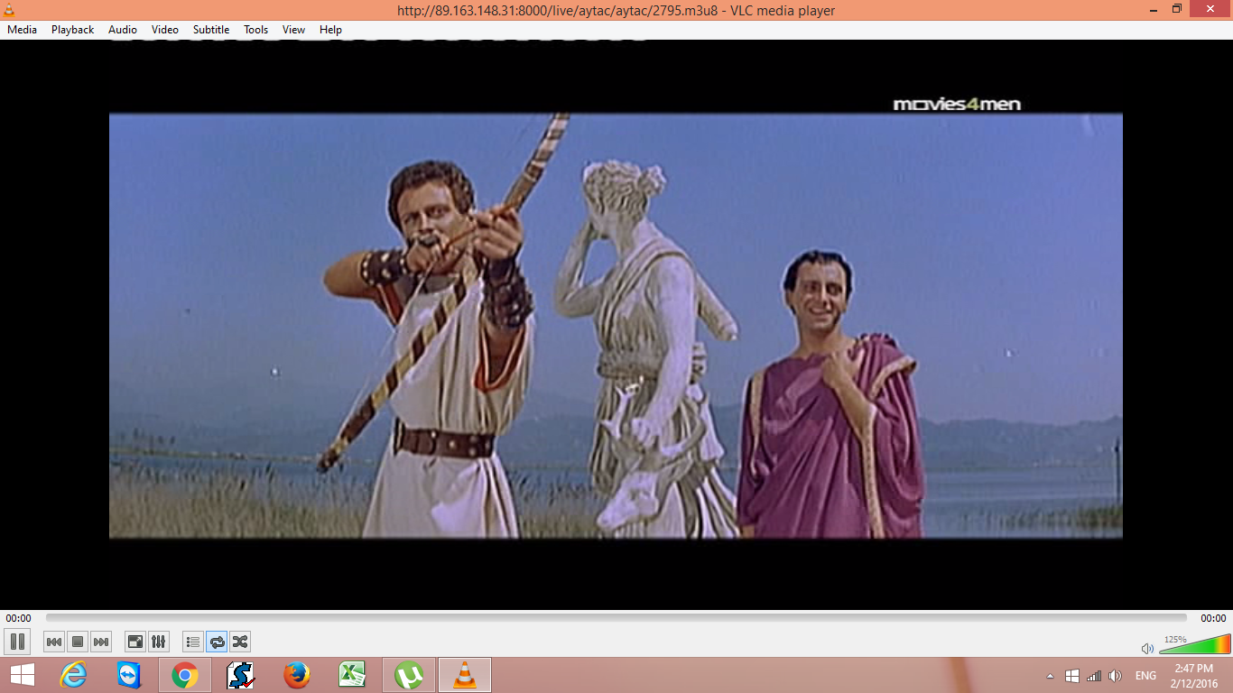1233x693 pixels.
Task: Mute audio via the speaker icon
Action: pyautogui.click(x=1147, y=648)
